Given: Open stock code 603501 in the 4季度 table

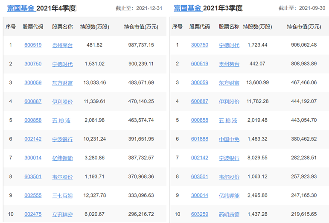Looking at the screenshot, I should tap(33, 176).
